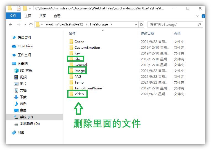Open the 主页 ribbon tab
Screen dimensions: 211x150
pos(28,16)
